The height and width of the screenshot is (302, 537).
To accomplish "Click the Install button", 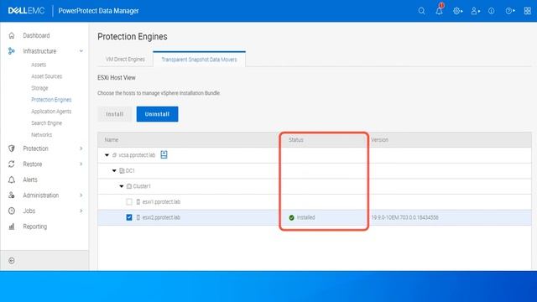I will 115,114.
